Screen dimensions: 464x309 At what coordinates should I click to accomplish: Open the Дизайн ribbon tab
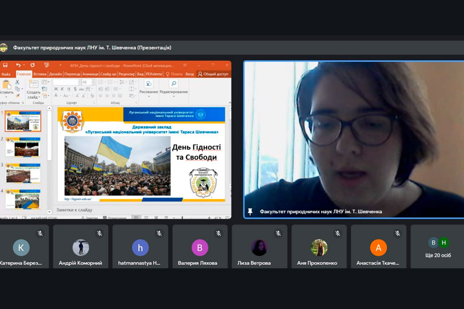[56, 74]
